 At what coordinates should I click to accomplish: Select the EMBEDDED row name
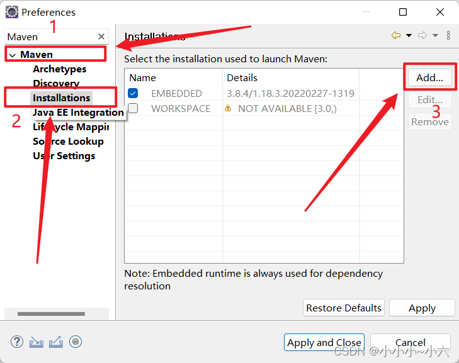point(176,94)
